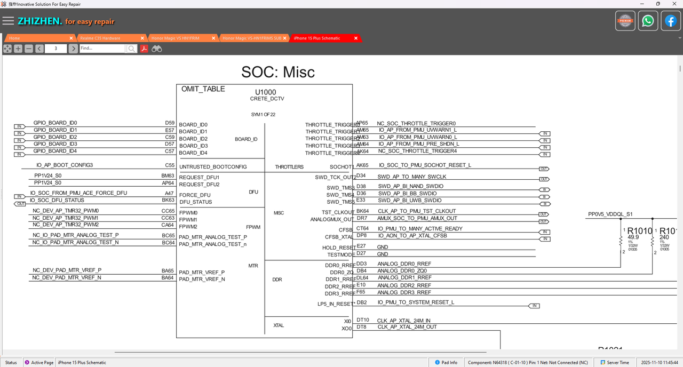Click the horizontal scrollbar at bottom
The width and height of the screenshot is (683, 367).
[x=300, y=352]
